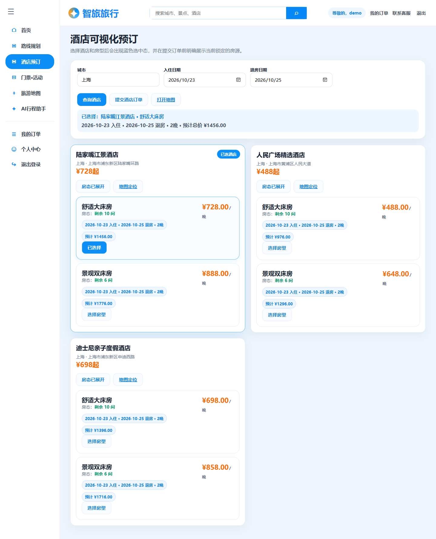
Task: Click the 尊敬的, demo user badge
Action: click(347, 13)
